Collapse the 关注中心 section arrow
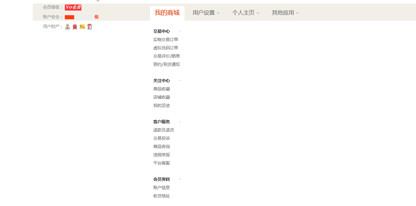 click(180, 81)
